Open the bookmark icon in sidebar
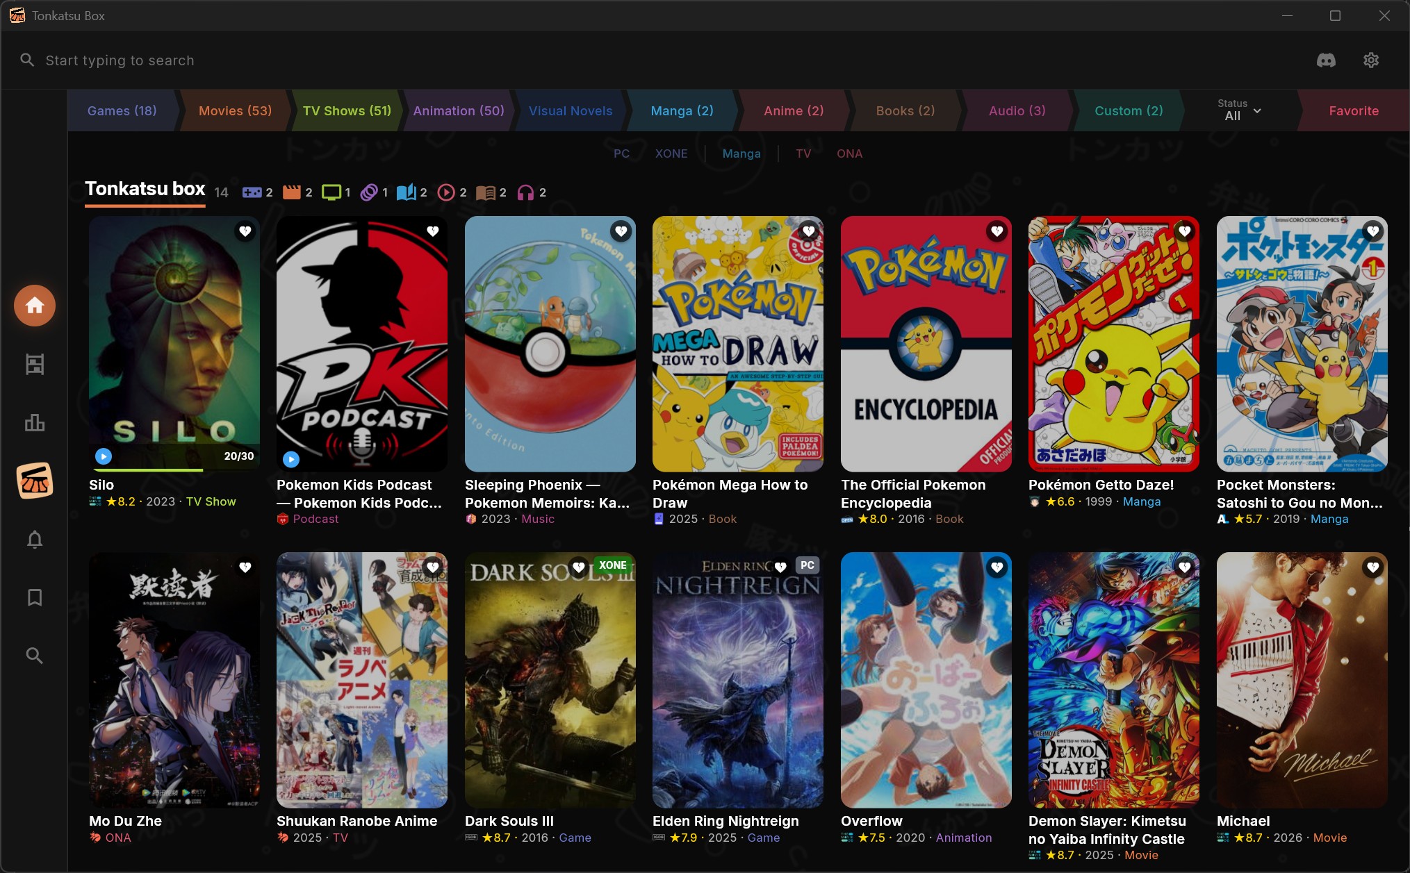Image resolution: width=1410 pixels, height=873 pixels. (35, 597)
